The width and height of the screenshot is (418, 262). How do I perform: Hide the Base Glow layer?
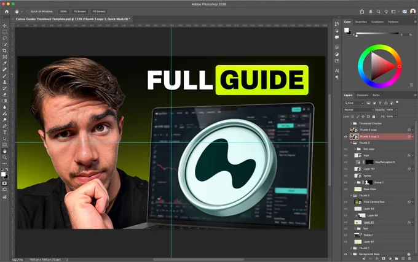click(x=345, y=189)
